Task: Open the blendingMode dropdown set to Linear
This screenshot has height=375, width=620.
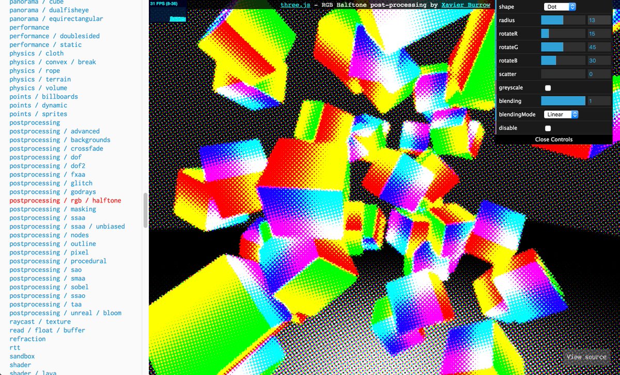Action: click(561, 115)
